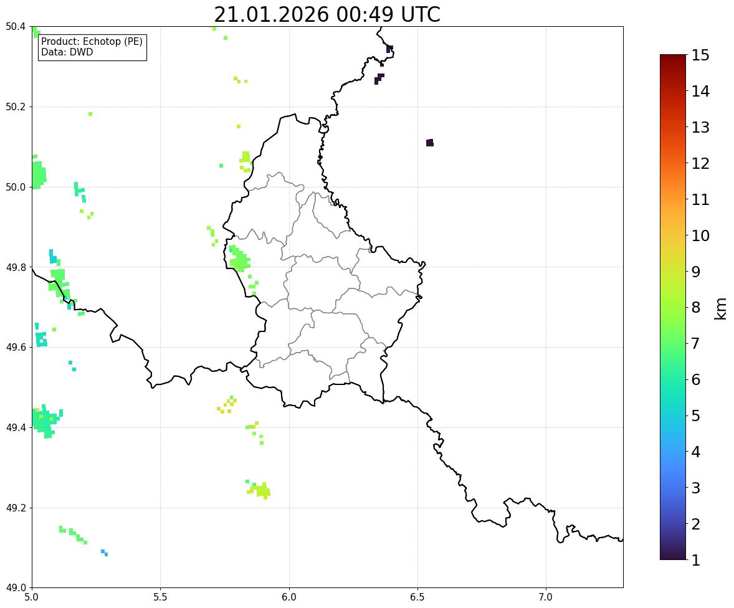Click the y-axis label 50.2
This screenshot has height=608, width=734.
pyautogui.click(x=16, y=107)
